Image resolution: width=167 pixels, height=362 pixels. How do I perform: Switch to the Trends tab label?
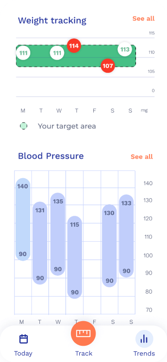[144, 354]
